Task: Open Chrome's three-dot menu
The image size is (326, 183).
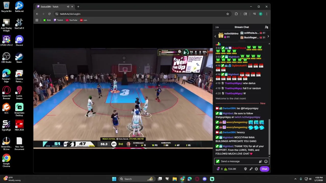Action: (x=267, y=14)
